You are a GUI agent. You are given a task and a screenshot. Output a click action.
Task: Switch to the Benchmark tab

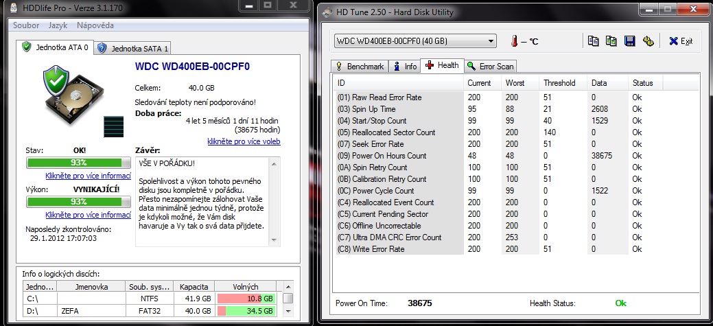pyautogui.click(x=360, y=67)
